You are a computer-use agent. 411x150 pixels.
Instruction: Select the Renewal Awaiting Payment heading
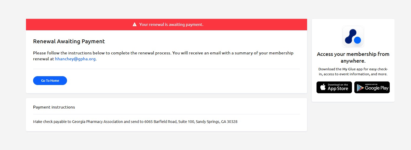point(69,41)
